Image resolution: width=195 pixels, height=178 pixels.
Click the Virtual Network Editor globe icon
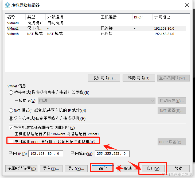tap(7, 5)
